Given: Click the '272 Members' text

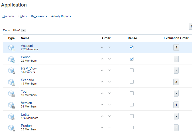Looking at the screenshot, I should 30,49.
